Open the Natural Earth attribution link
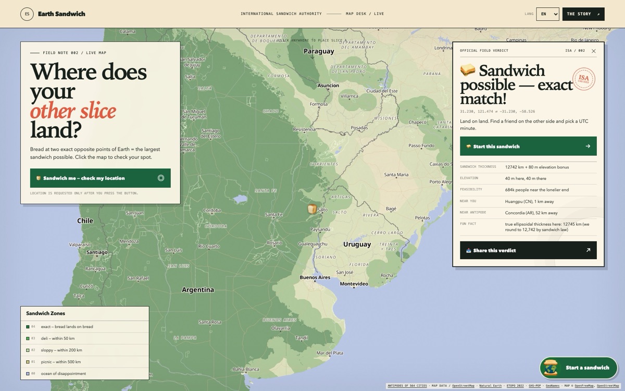Viewport: 625px width, 391px height. pos(491,386)
